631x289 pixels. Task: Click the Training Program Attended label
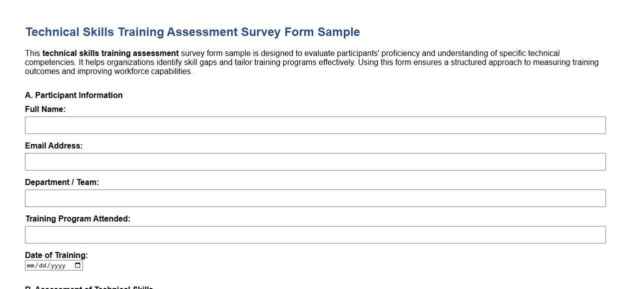click(77, 218)
